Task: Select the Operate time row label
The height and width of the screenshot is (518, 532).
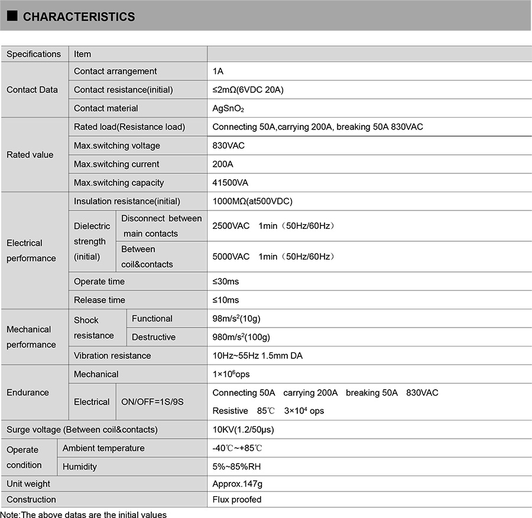Action: tap(99, 281)
